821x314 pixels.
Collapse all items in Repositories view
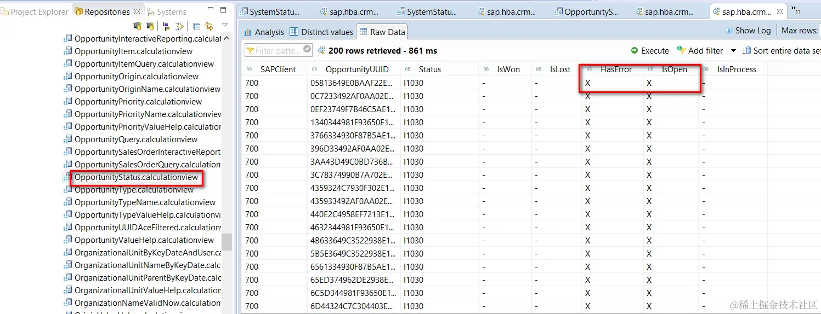[196, 26]
